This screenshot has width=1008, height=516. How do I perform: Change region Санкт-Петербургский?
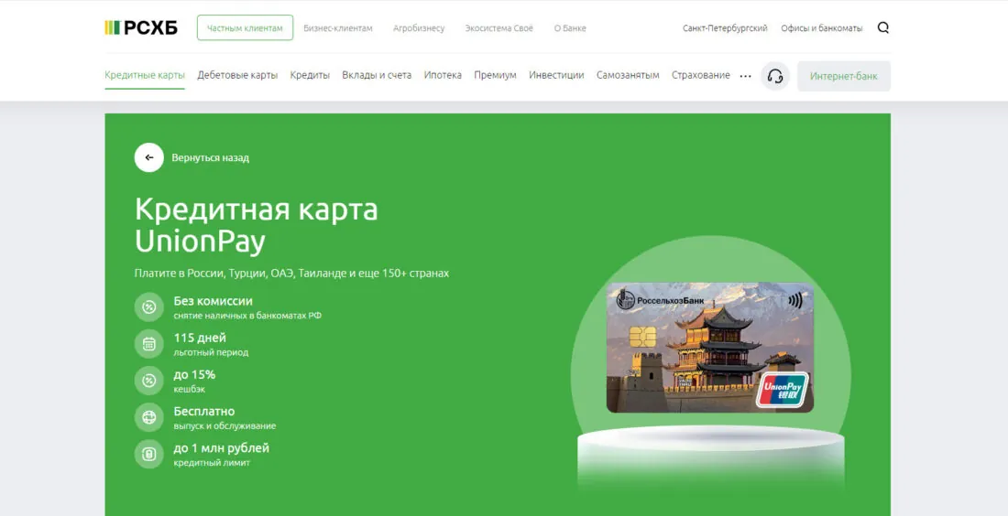pyautogui.click(x=725, y=28)
